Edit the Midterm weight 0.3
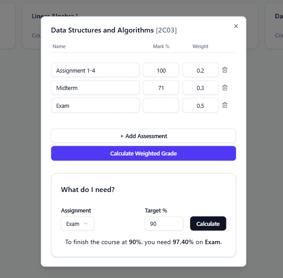This screenshot has width=283, height=278. tap(201, 88)
